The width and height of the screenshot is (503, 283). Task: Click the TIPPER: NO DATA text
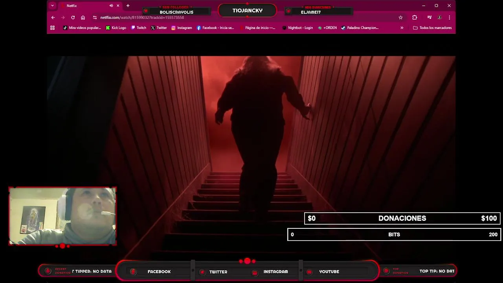point(92,271)
